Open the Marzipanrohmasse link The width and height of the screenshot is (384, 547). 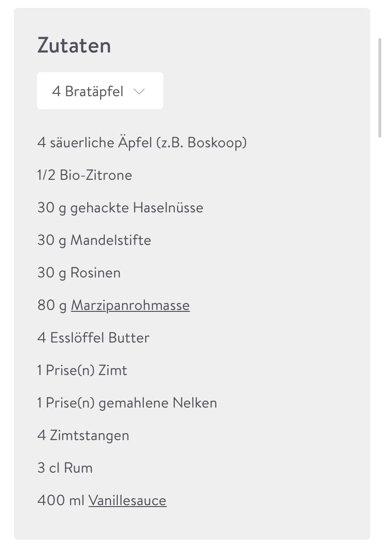click(x=130, y=306)
